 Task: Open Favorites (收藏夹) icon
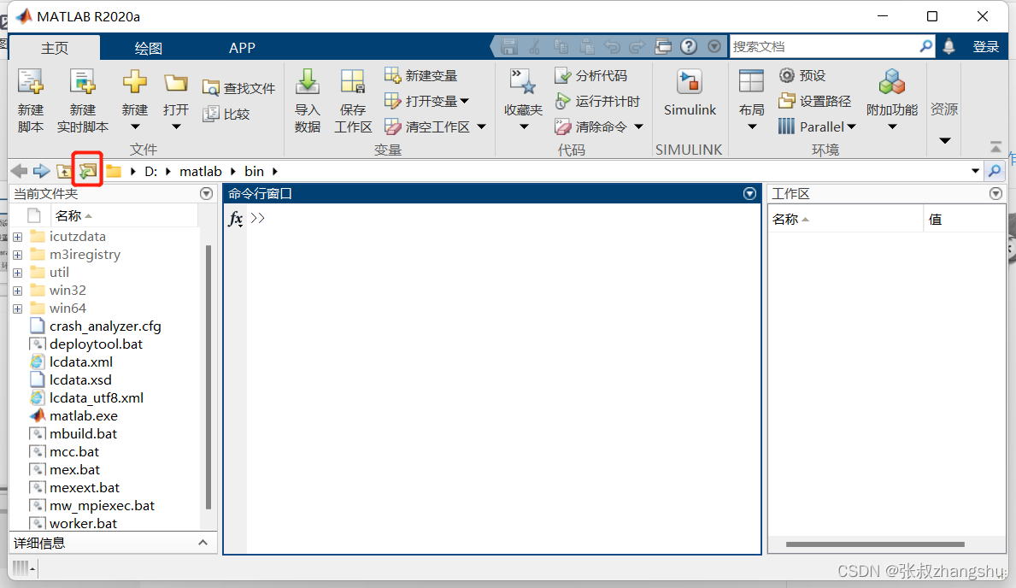[x=523, y=82]
